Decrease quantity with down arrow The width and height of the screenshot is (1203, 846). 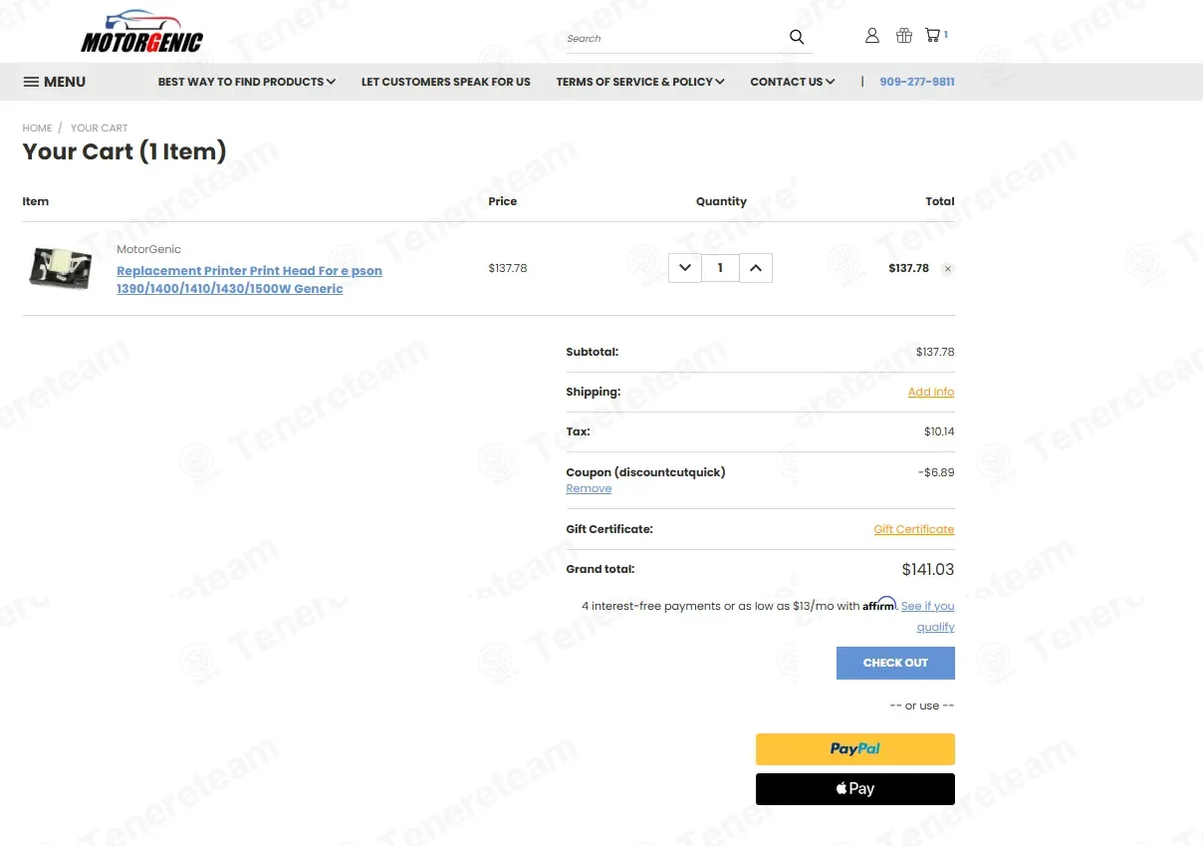(685, 268)
